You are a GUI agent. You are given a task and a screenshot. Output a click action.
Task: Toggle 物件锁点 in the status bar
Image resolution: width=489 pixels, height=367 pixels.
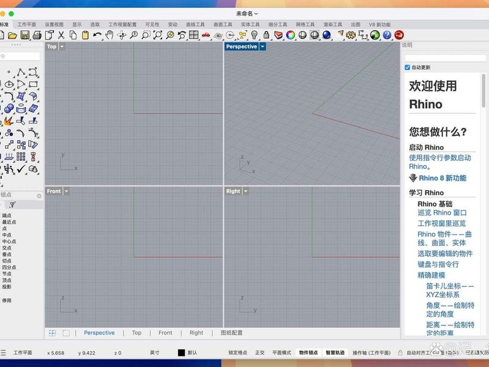click(x=309, y=353)
